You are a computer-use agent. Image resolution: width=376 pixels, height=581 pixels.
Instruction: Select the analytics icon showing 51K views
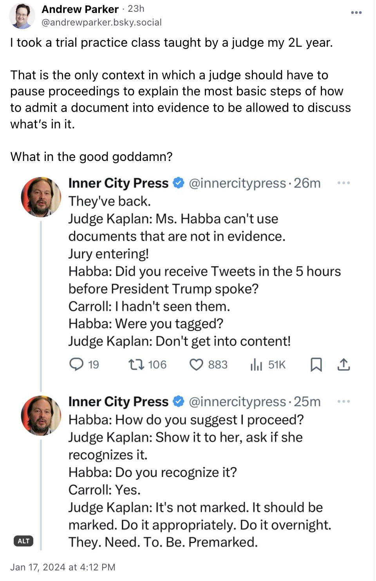click(256, 365)
